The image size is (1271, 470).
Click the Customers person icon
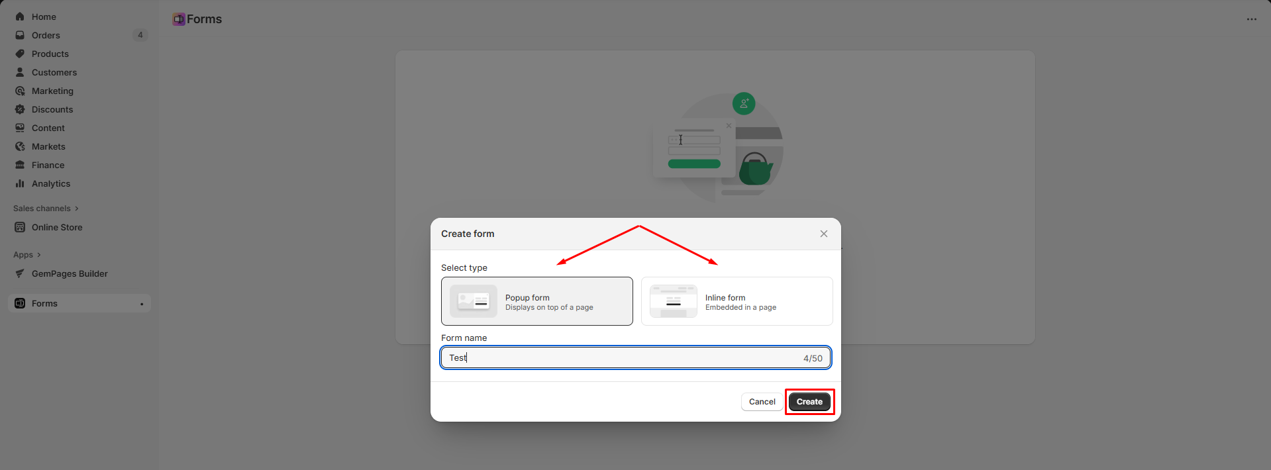[20, 72]
